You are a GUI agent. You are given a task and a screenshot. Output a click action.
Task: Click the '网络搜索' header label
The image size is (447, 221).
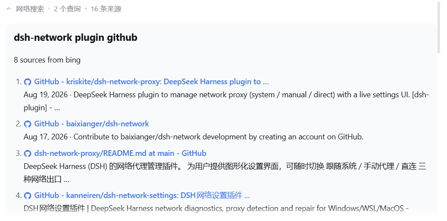[30, 9]
